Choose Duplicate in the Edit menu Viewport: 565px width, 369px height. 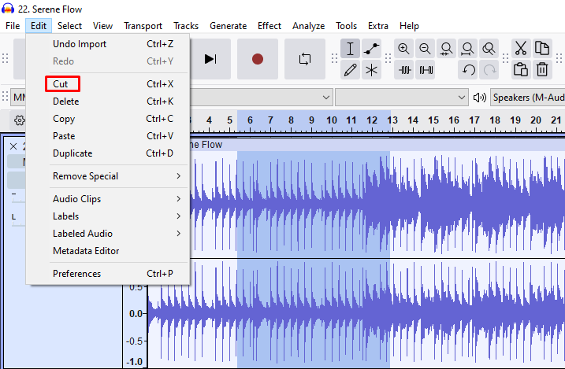coord(108,153)
